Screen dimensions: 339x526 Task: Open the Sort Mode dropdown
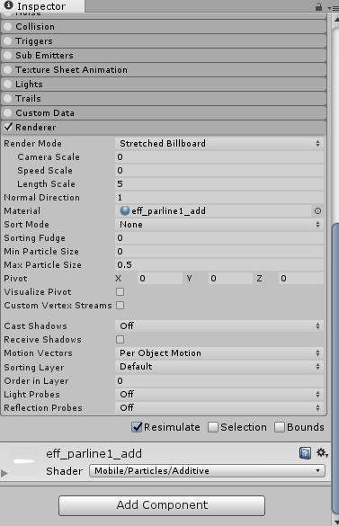click(x=219, y=225)
